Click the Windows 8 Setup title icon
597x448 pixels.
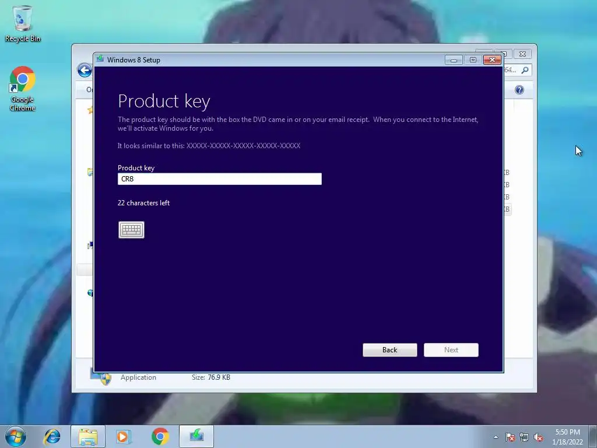(100, 59)
